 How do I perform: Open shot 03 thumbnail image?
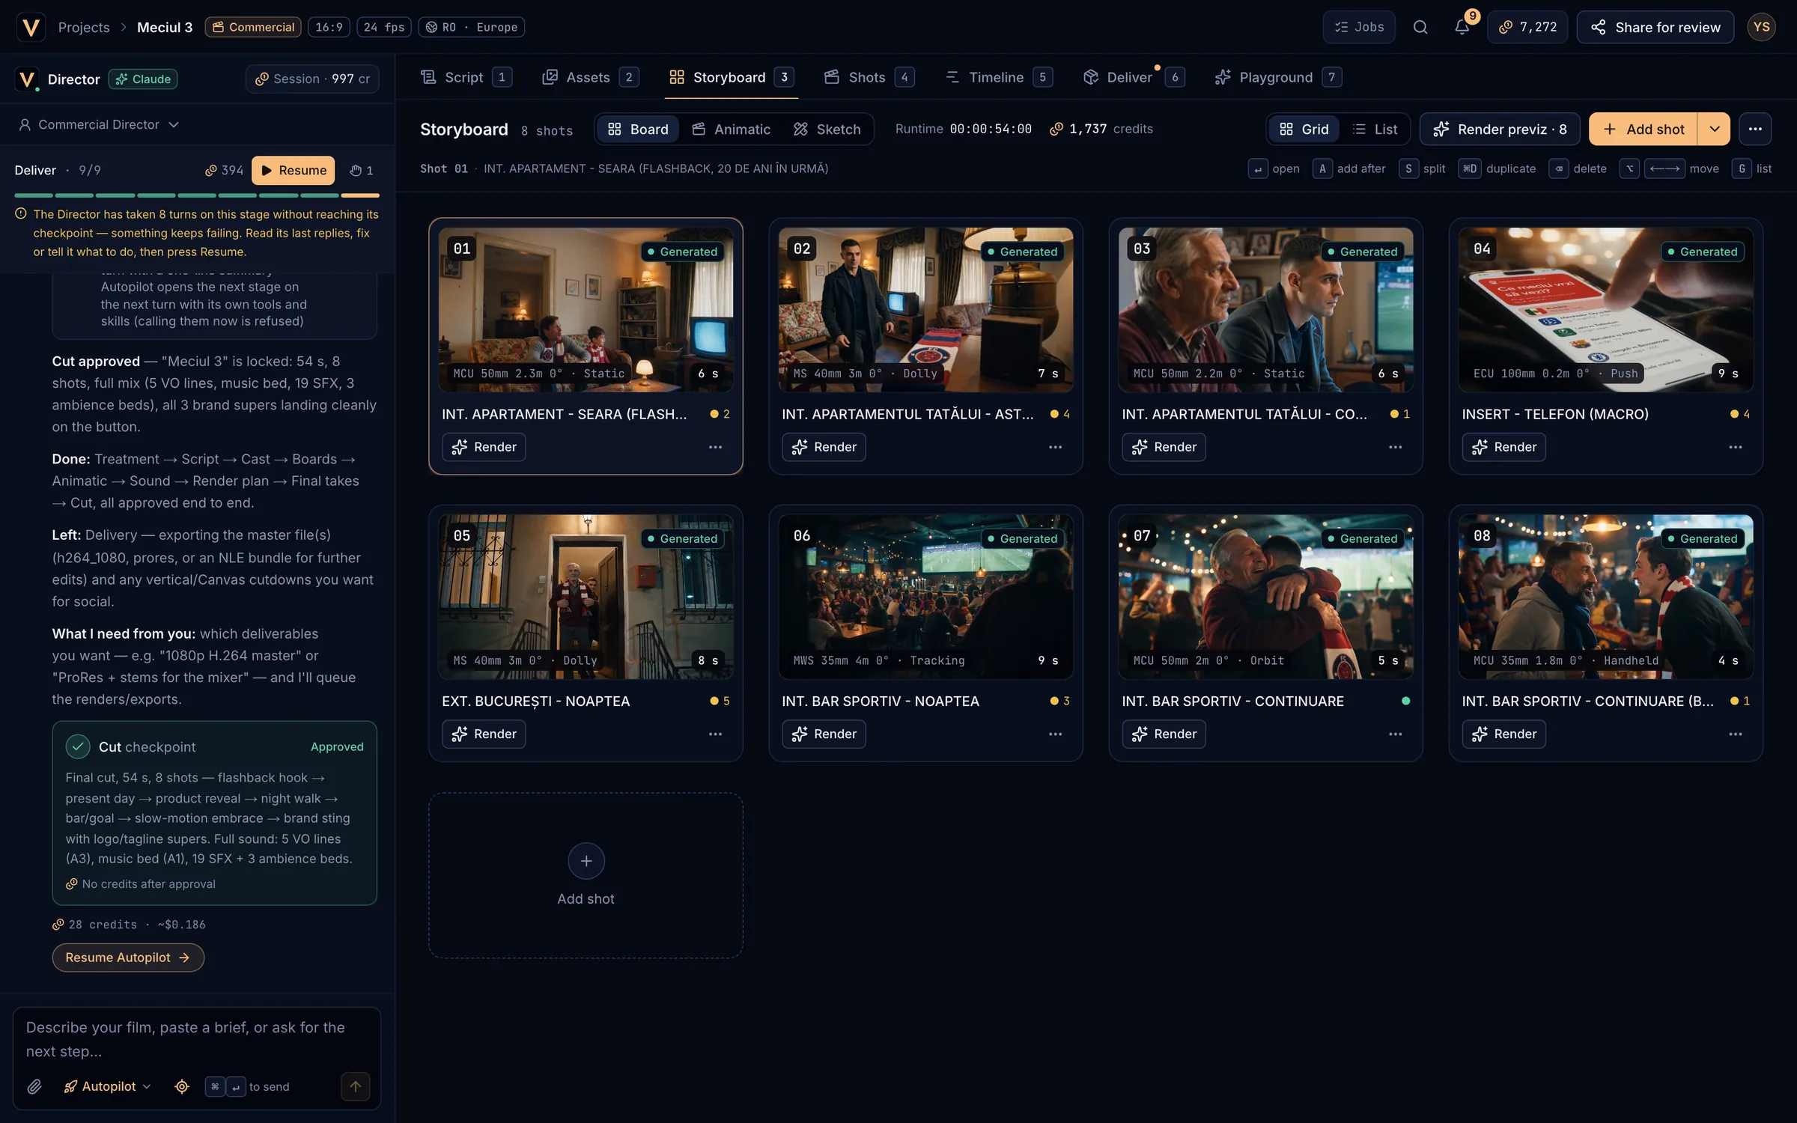pos(1265,309)
